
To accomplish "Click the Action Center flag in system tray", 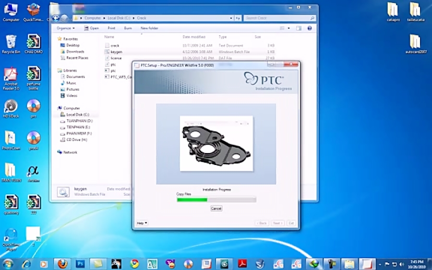I will (387, 264).
